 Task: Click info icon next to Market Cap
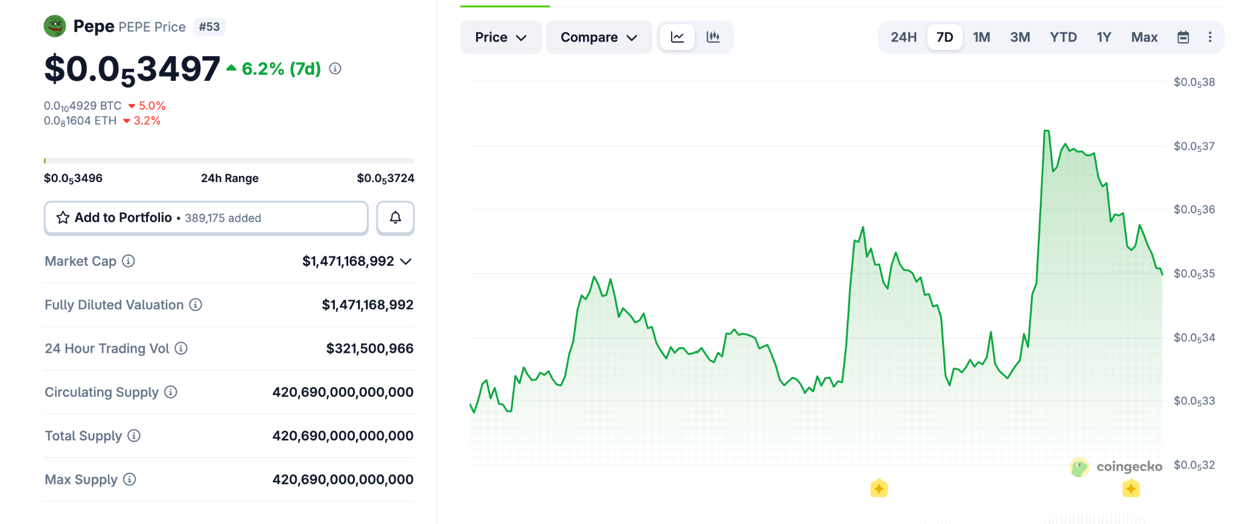[x=129, y=261]
